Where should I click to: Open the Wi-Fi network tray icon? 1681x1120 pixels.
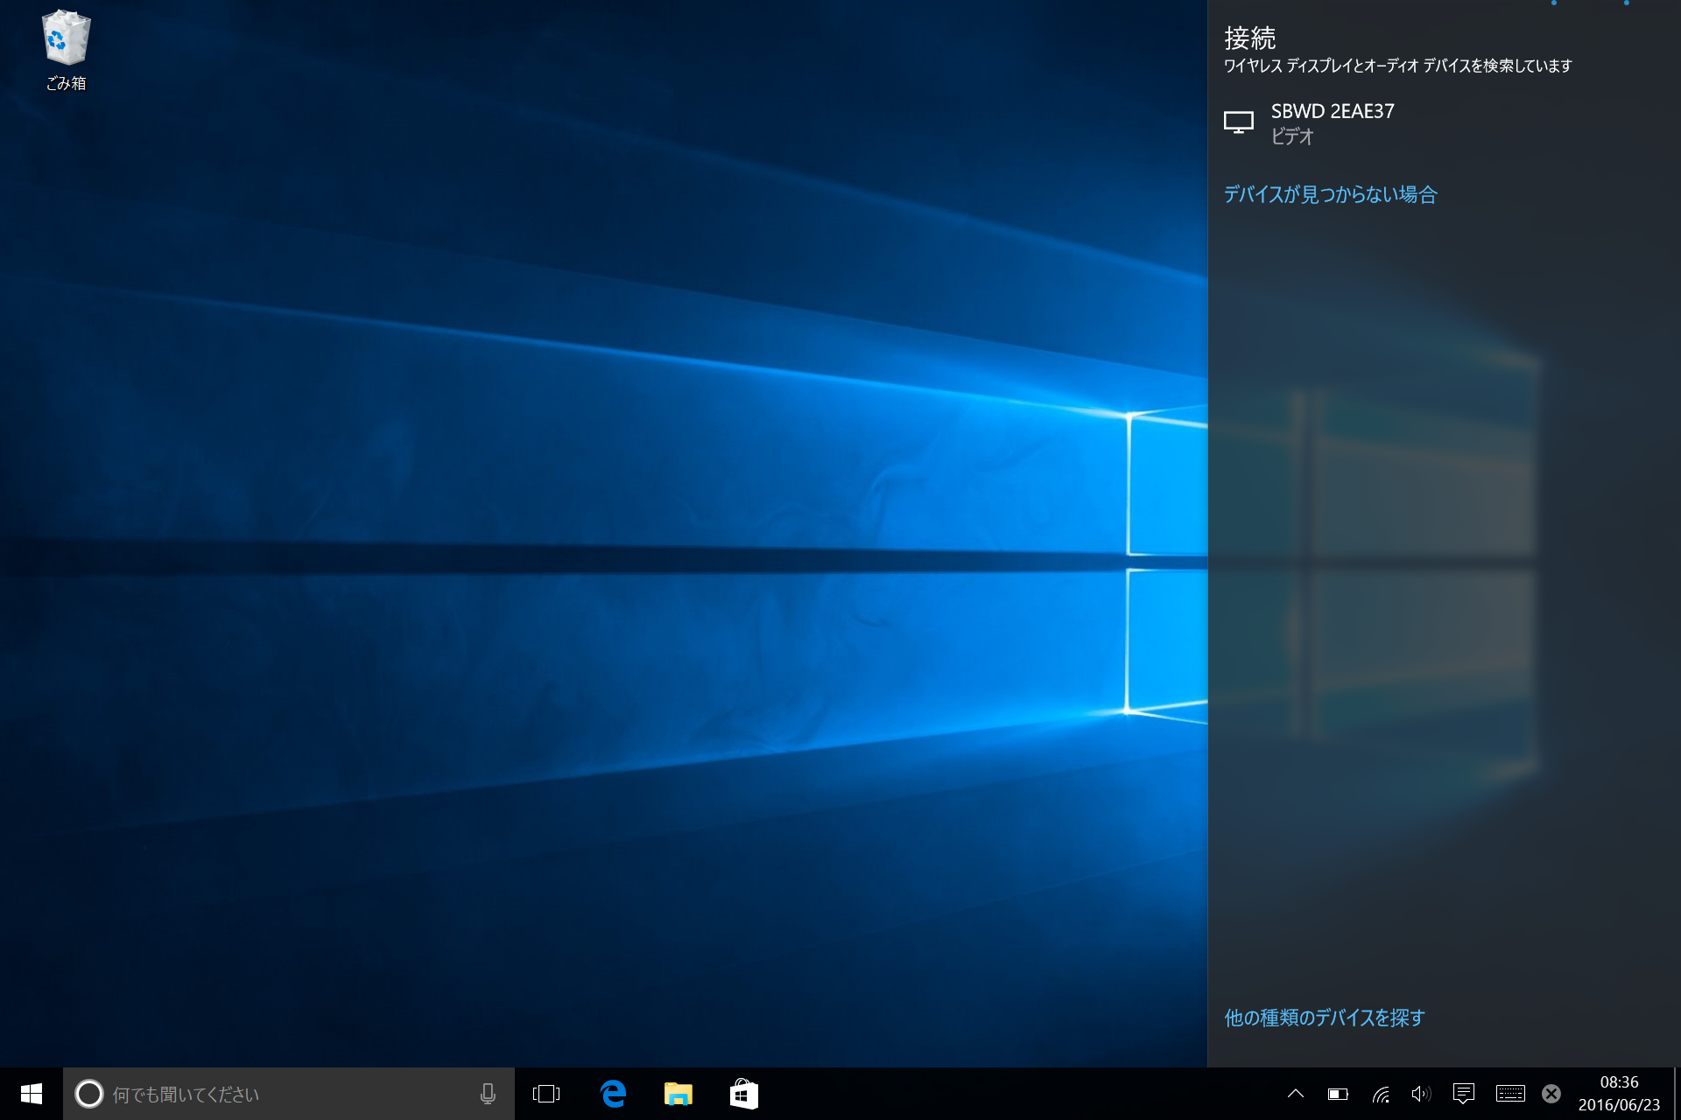pos(1381,1094)
